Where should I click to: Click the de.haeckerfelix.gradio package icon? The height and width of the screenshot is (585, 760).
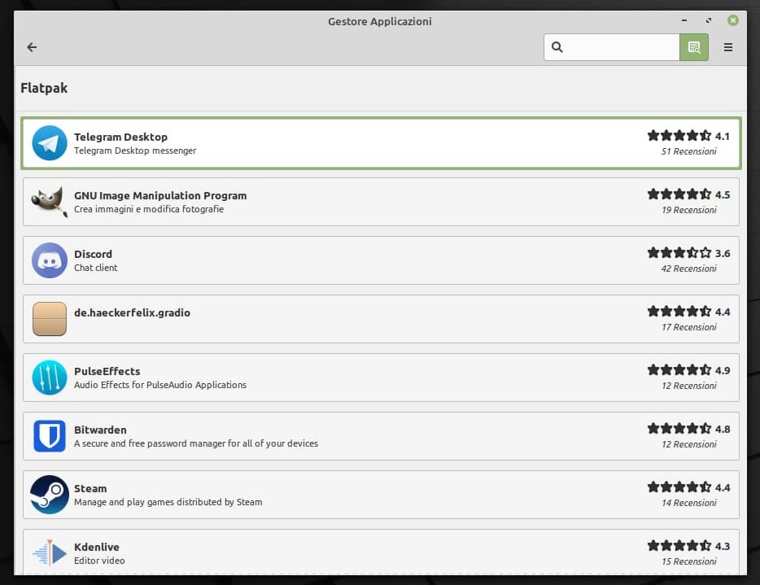coord(50,319)
